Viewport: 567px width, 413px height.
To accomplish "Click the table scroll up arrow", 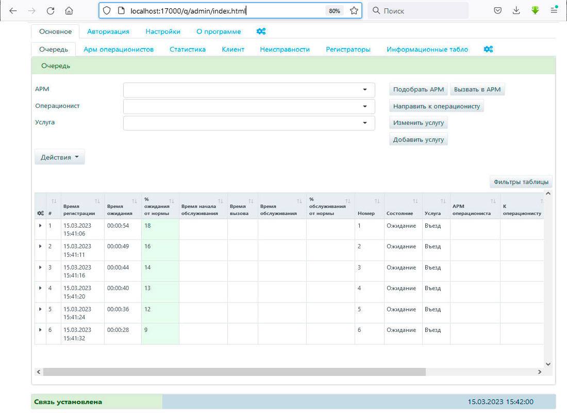I will coord(548,194).
